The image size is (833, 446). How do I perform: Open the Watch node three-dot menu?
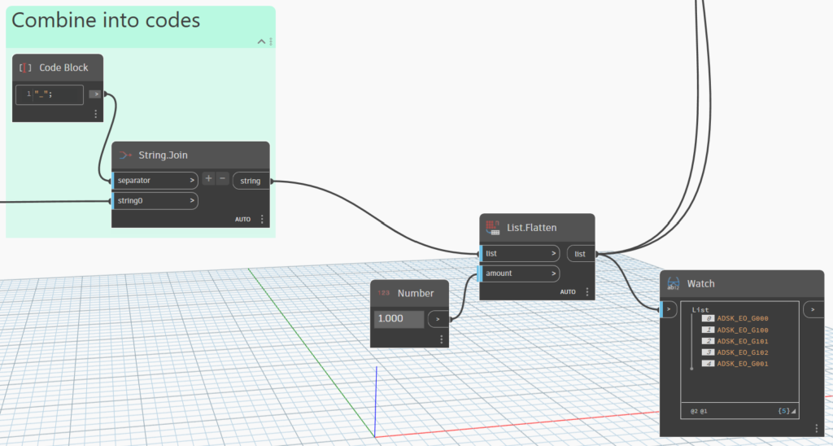coord(816,428)
